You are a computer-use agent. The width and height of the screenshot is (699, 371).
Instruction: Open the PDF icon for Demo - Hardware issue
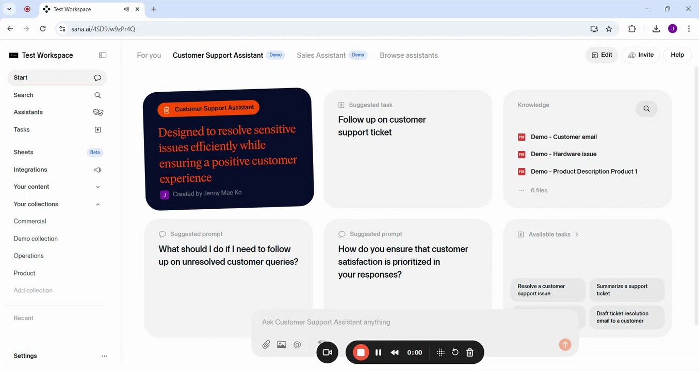tap(522, 154)
